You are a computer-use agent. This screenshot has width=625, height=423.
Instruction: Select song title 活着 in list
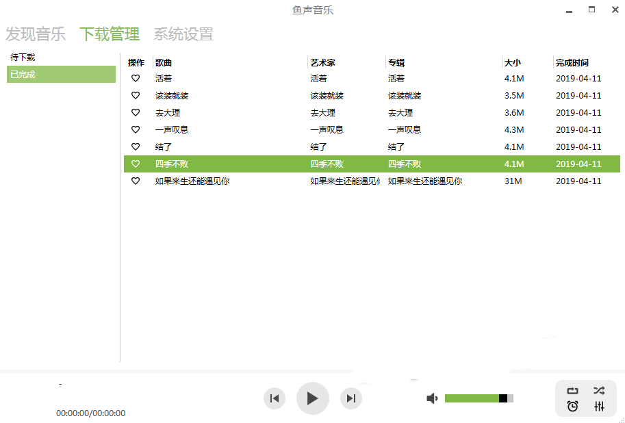pyautogui.click(x=164, y=79)
